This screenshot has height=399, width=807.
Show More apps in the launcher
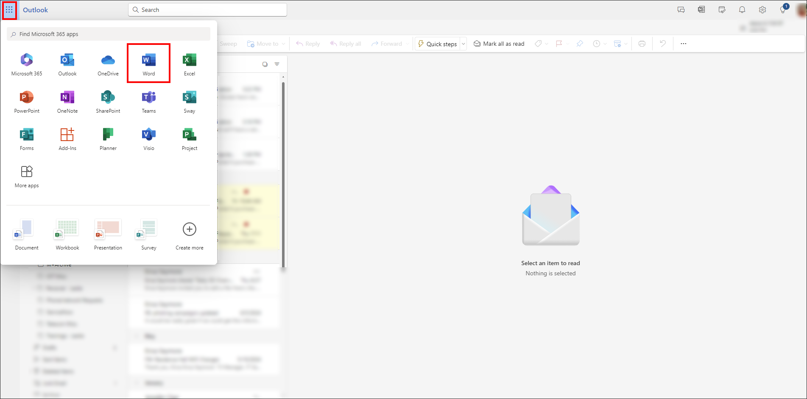pos(26,175)
